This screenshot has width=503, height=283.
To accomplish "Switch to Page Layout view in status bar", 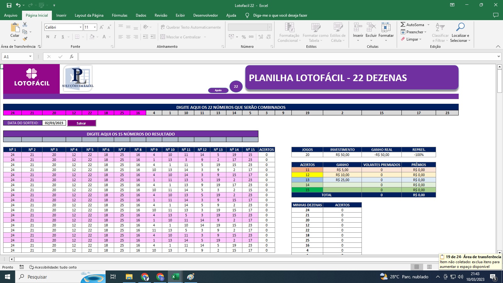I will pyautogui.click(x=429, y=267).
